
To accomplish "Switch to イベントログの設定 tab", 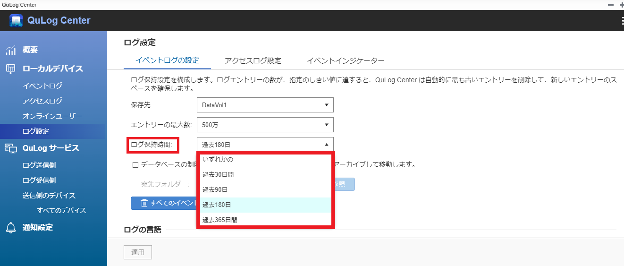I will [x=167, y=60].
